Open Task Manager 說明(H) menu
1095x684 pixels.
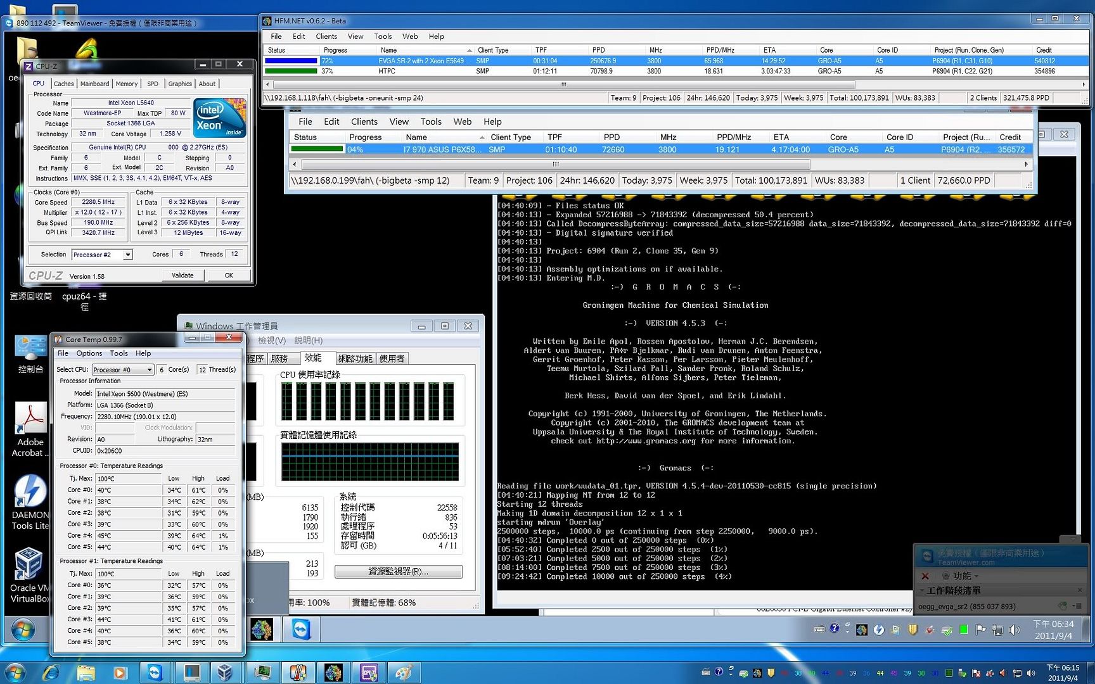[309, 341]
